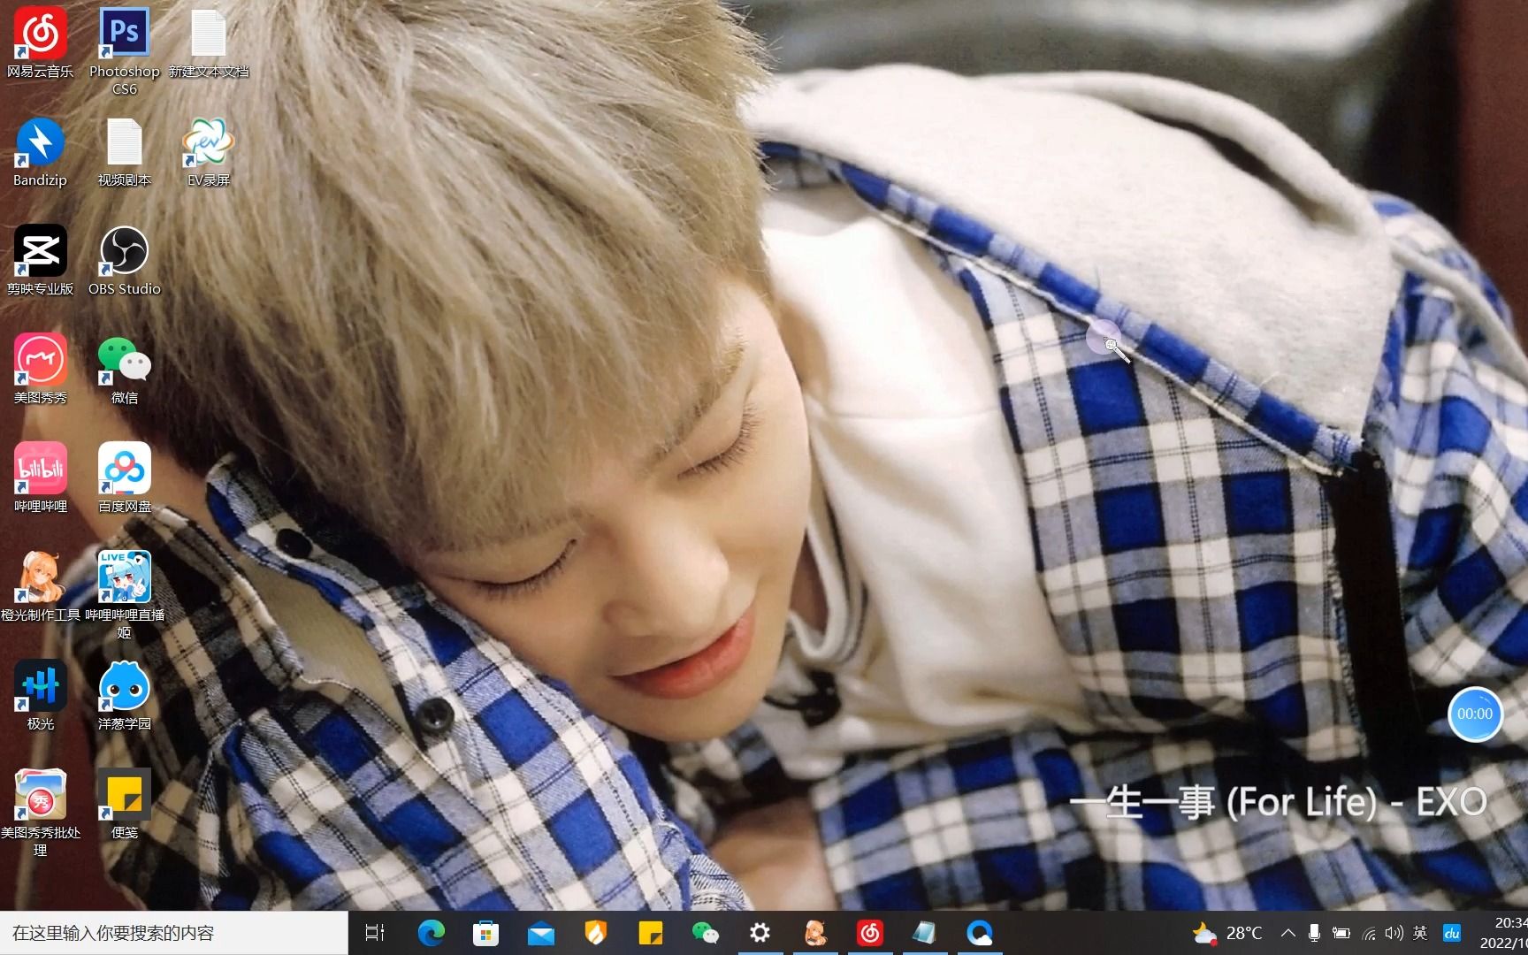
Task: Open the 极光 desktop shortcut
Action: (40, 697)
